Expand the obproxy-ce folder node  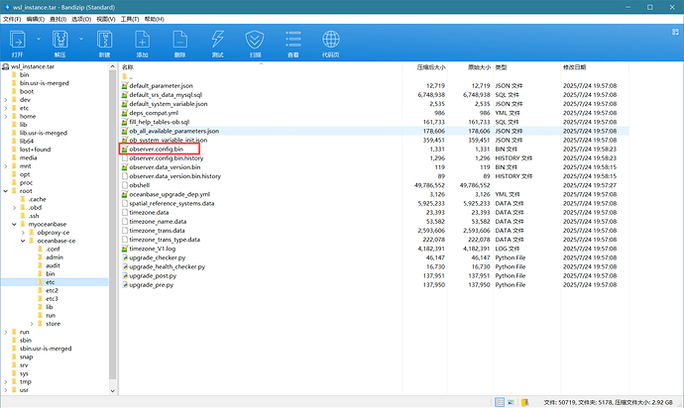[x=23, y=233]
